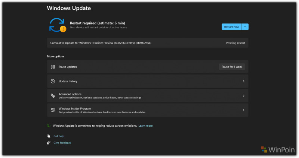299x158 pixels.
Task: Click the More options section label
Action: coord(55,56)
